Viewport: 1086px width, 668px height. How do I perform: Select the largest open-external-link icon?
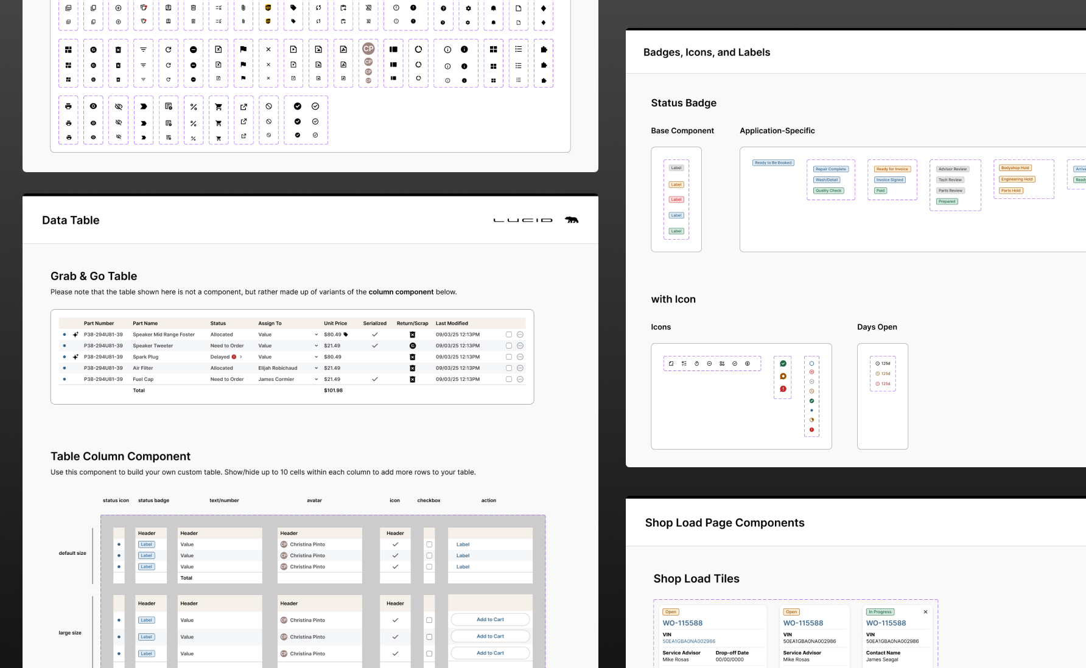(x=243, y=106)
